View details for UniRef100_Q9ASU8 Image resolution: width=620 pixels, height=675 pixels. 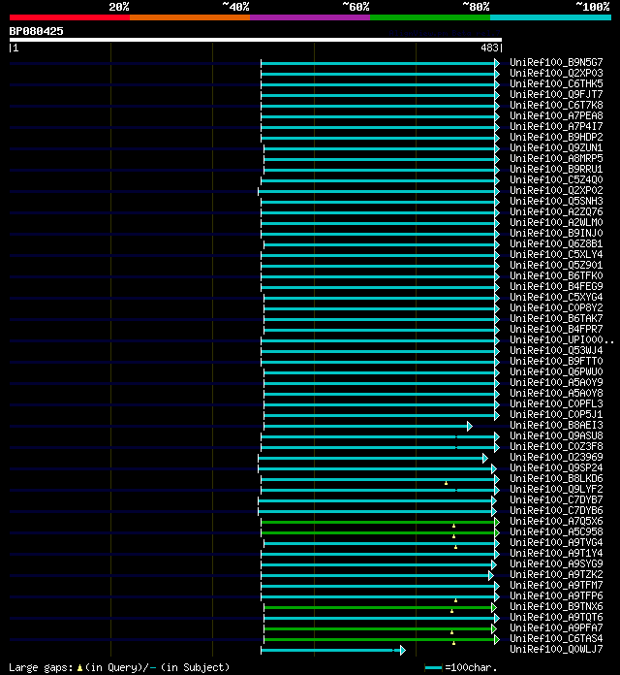[x=556, y=436]
